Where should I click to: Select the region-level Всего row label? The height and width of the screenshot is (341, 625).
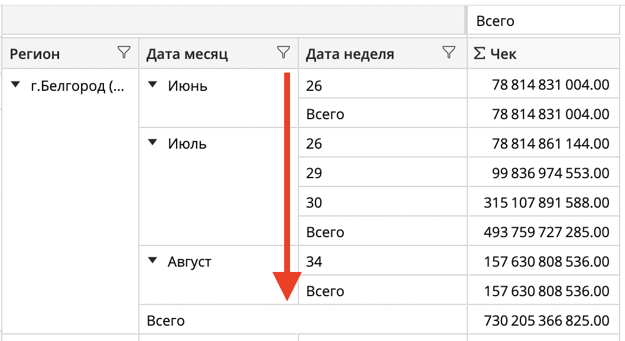point(166,321)
